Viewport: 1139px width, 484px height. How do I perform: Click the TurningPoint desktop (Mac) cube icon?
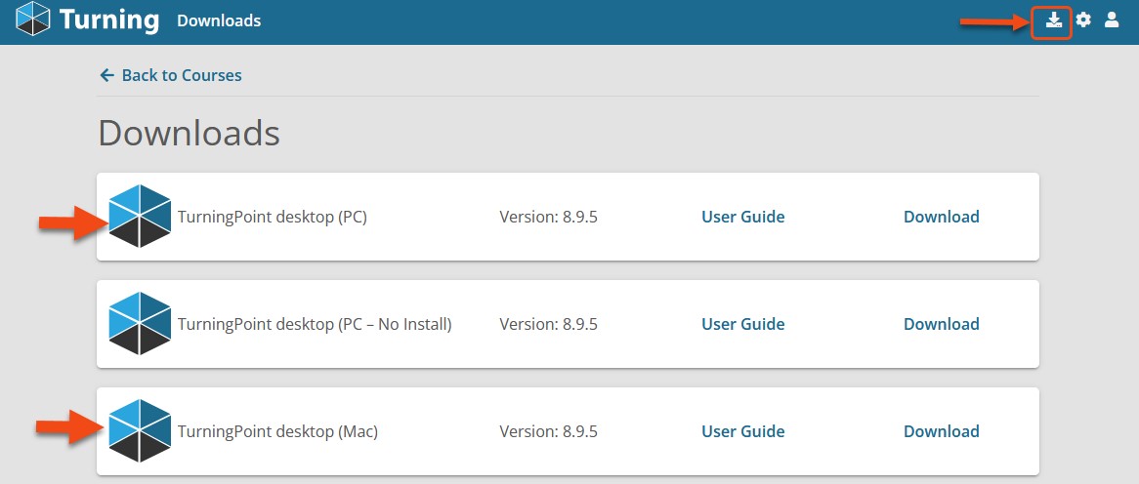140,431
